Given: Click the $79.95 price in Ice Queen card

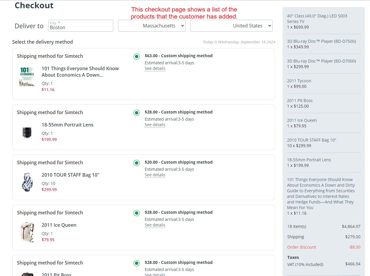Looking at the screenshot, I should tap(48, 240).
